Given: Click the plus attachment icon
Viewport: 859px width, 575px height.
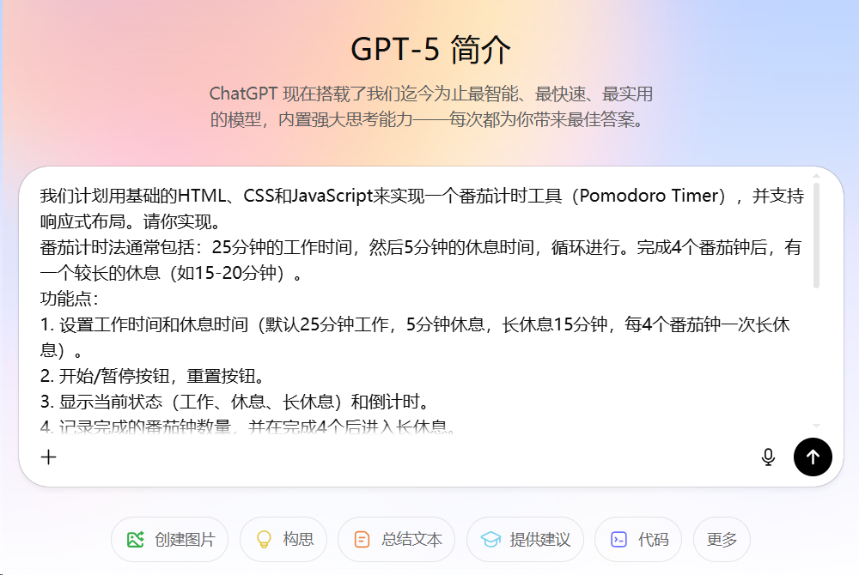Looking at the screenshot, I should 49,457.
